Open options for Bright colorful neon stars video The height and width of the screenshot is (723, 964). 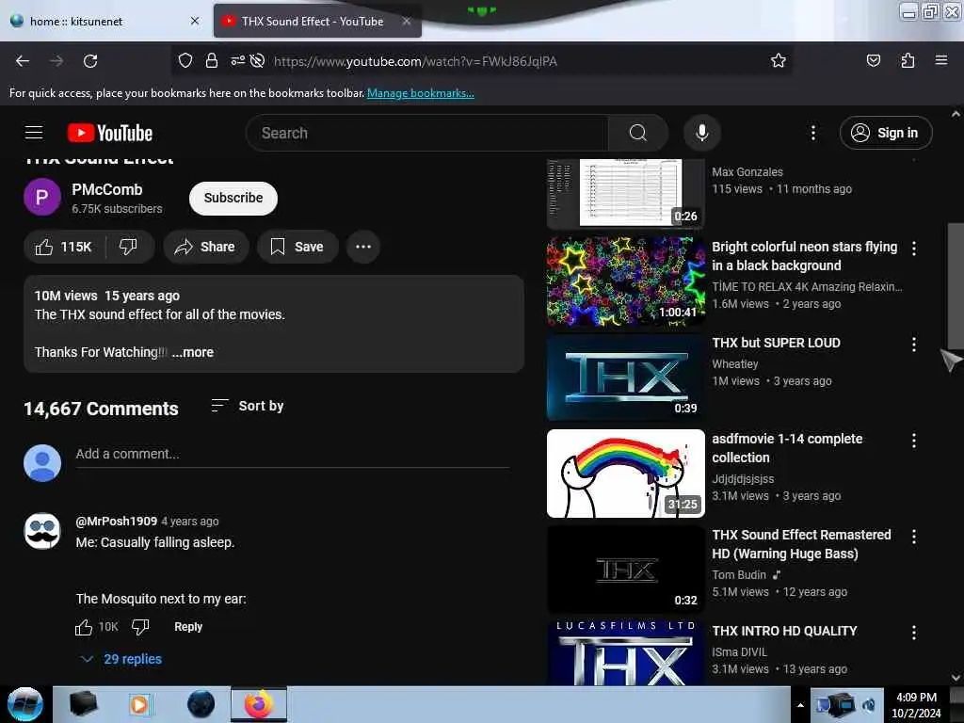(913, 249)
